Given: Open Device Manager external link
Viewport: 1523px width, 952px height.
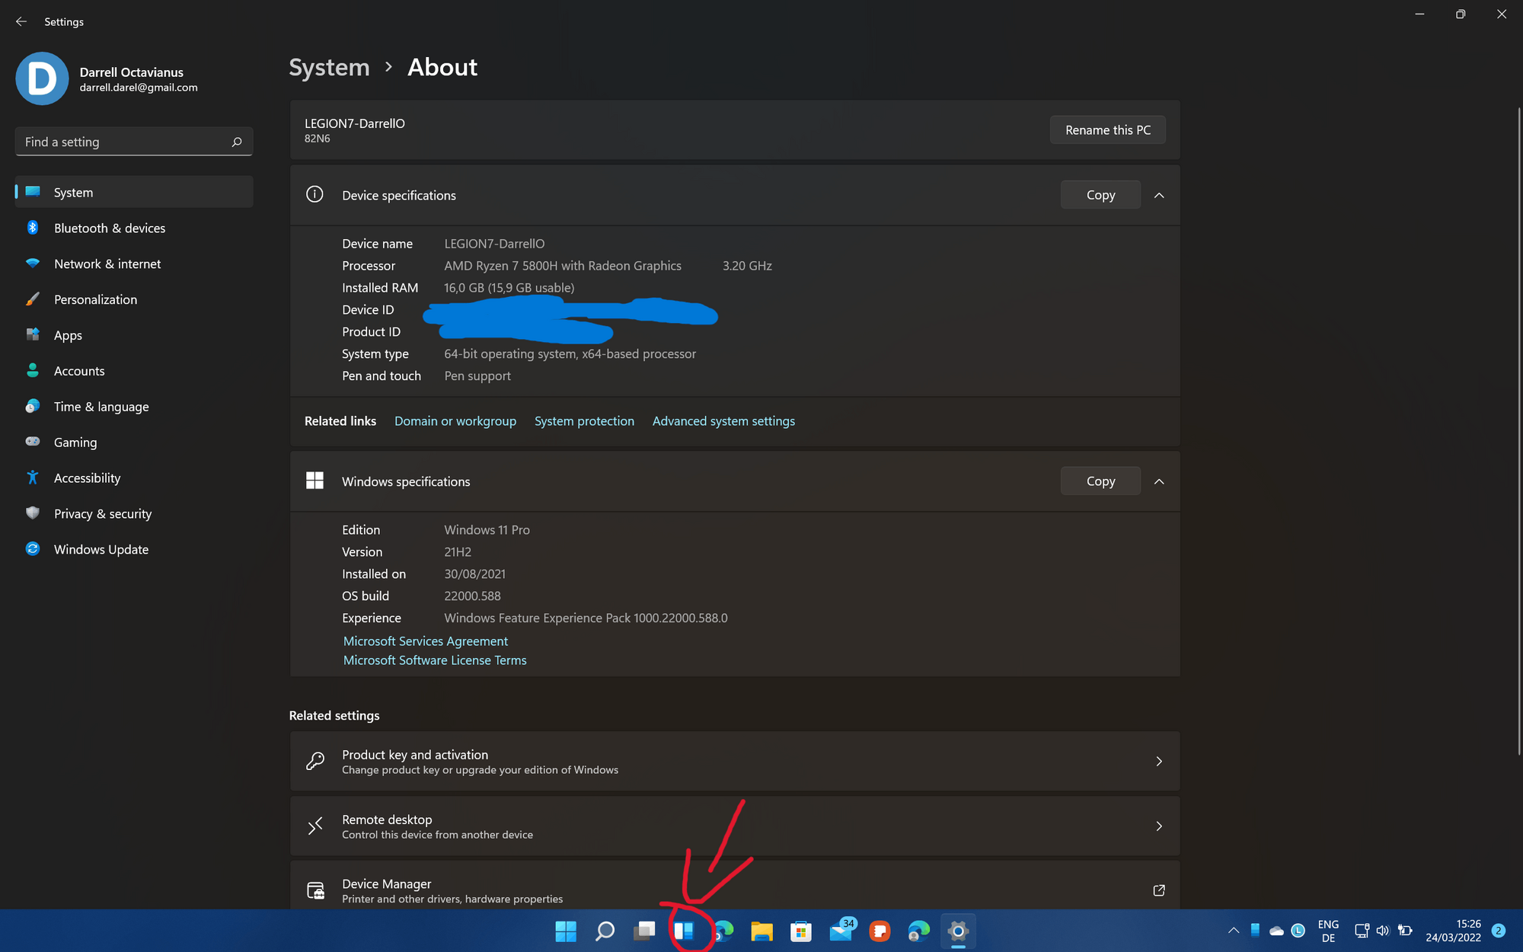Looking at the screenshot, I should pos(1159,890).
